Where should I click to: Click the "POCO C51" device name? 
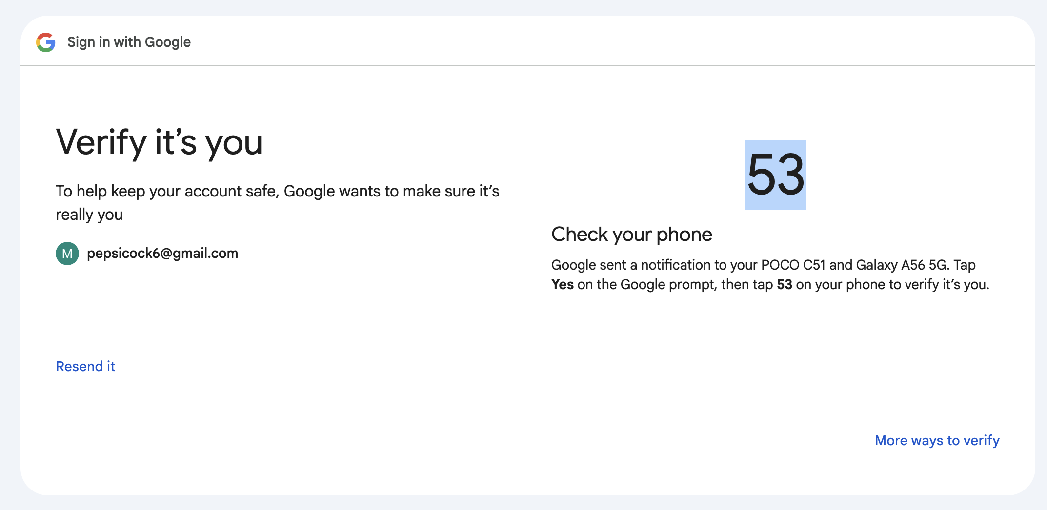click(x=793, y=265)
